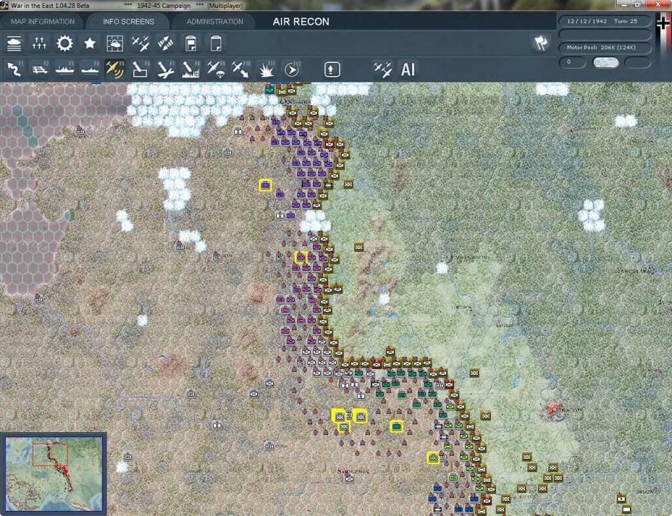Select the F6 bomb unit mode

click(140, 69)
